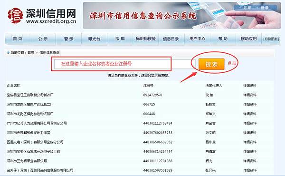Click legal representative 沈 怡
This screenshot has width=285, height=176.
coord(209,95)
